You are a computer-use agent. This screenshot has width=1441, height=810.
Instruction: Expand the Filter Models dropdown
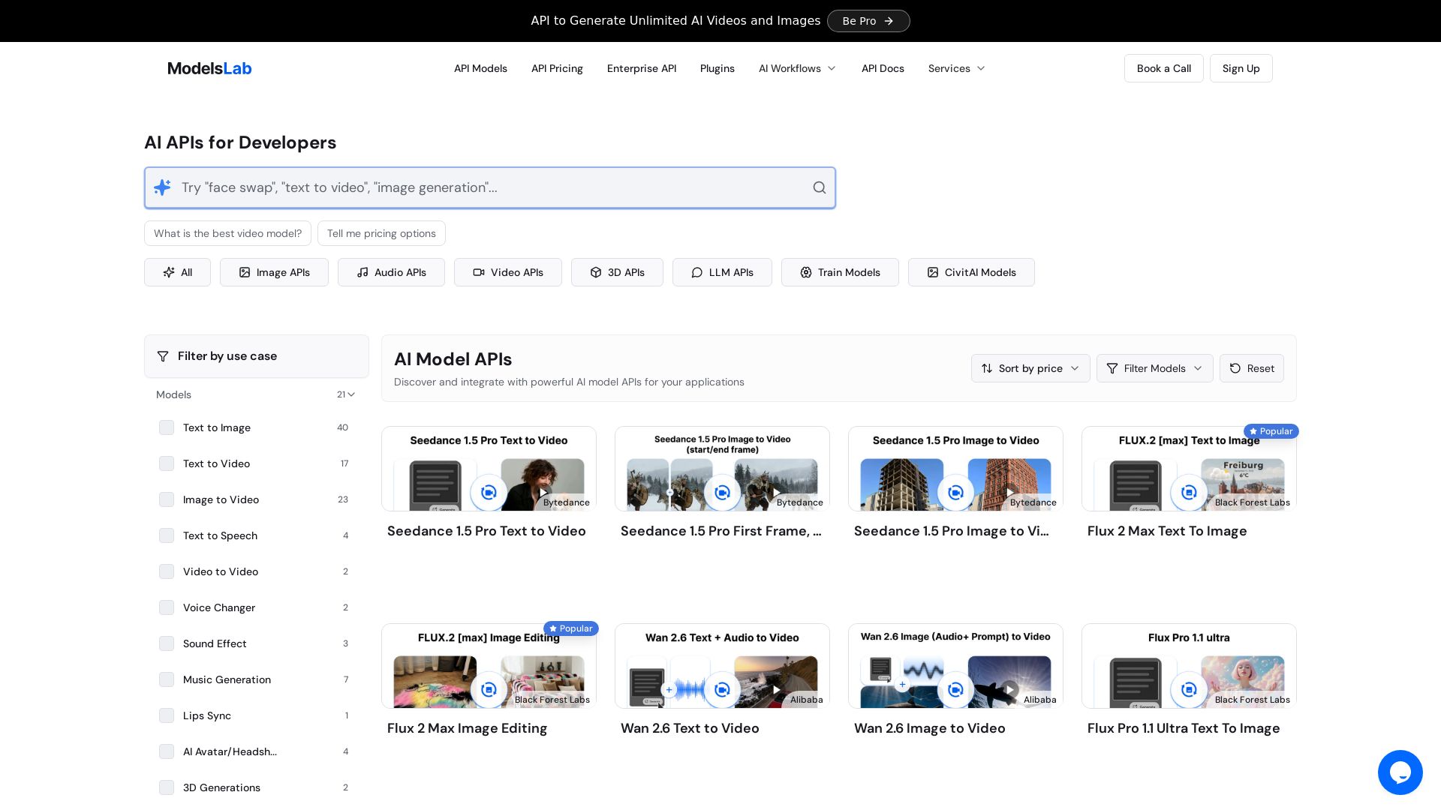pos(1154,368)
